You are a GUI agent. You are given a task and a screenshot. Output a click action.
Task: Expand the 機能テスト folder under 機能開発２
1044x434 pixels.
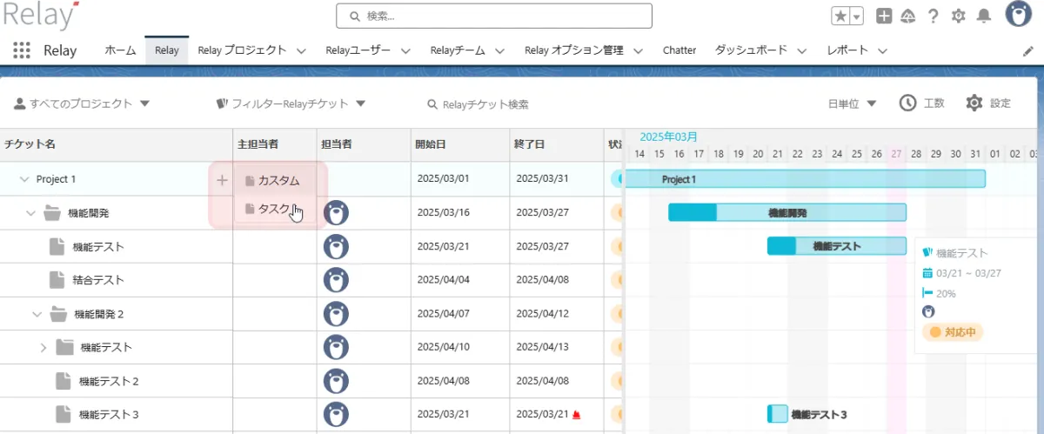pos(43,348)
